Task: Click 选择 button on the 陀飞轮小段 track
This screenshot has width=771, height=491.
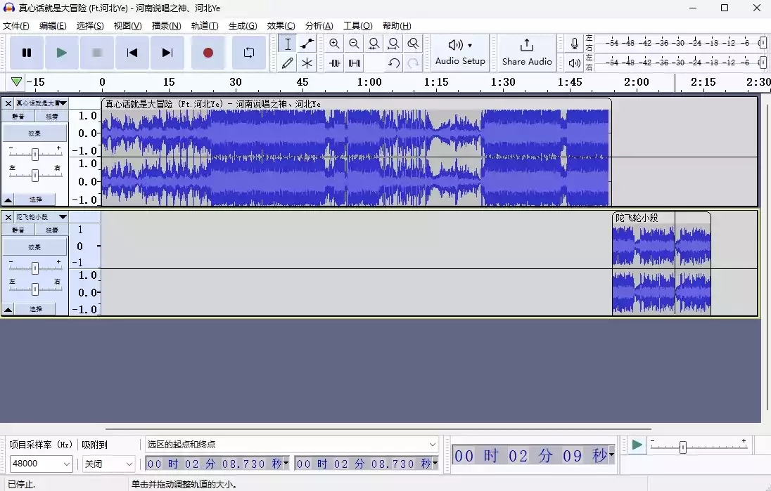Action: [x=35, y=309]
